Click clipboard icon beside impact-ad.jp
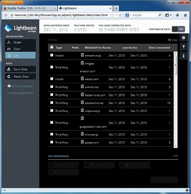Image resolution: width=191 pixels, height=194 pixels. tap(83, 110)
